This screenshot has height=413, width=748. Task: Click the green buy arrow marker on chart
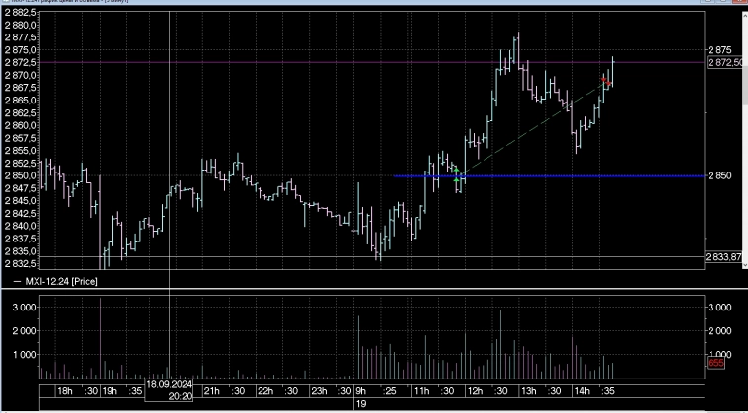tap(456, 180)
